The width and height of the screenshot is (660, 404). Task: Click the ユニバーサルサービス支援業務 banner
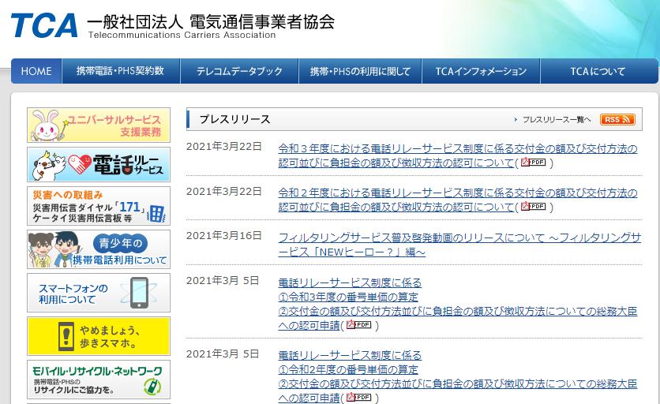99,125
